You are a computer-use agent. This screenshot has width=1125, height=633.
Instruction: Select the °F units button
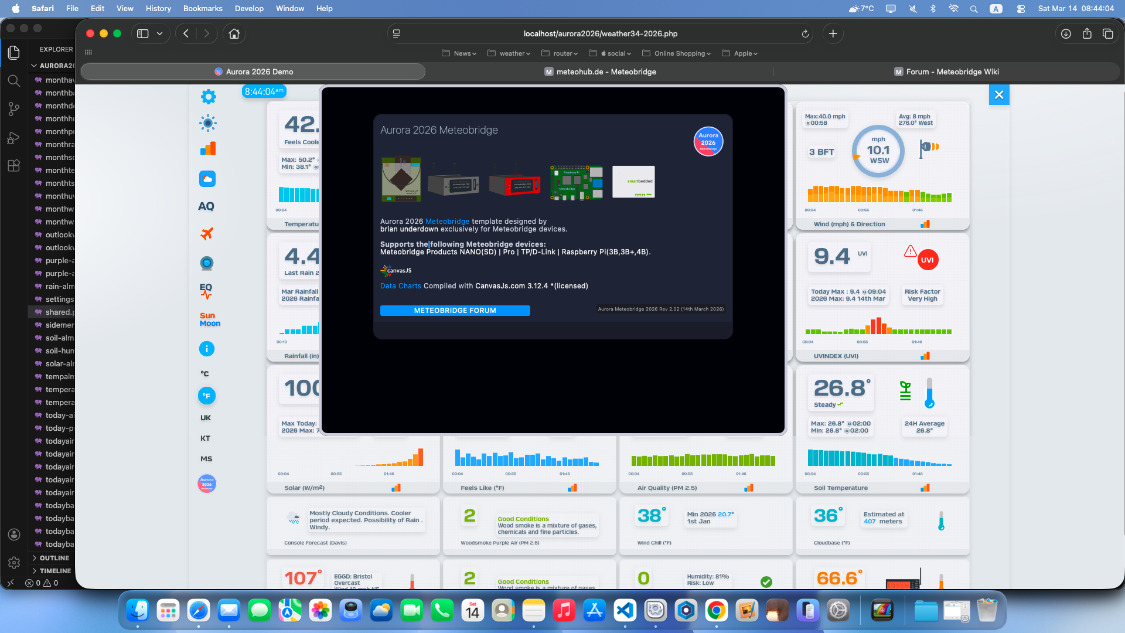point(206,396)
